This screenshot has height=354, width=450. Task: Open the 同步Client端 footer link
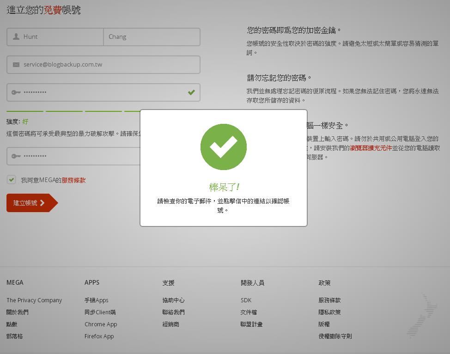point(100,312)
